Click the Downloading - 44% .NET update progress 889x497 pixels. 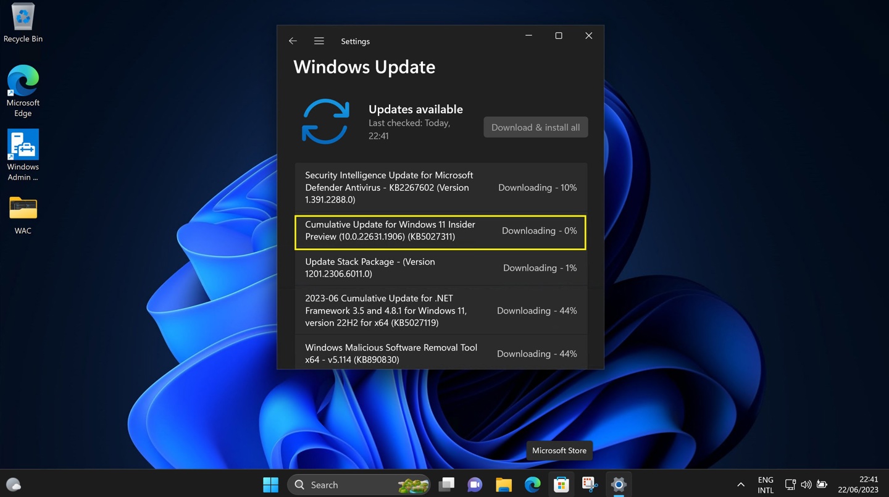coord(536,311)
